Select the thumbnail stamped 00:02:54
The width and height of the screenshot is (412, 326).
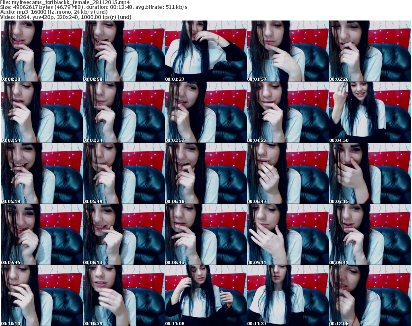pos(42,112)
